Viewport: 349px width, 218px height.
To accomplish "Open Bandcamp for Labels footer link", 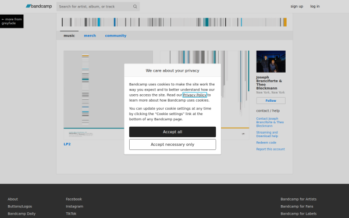I will pyautogui.click(x=298, y=213).
